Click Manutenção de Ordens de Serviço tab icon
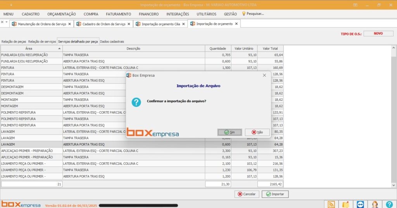The image size is (397, 208). (x=14, y=24)
